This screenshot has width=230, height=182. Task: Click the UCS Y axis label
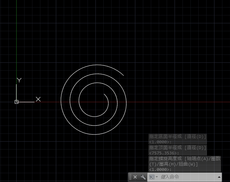(x=19, y=80)
